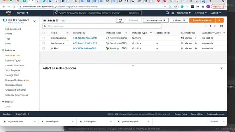The width and height of the screenshot is (235, 132).
Task: Open EC2 Dashboard in sidebar
Action: click(13, 29)
